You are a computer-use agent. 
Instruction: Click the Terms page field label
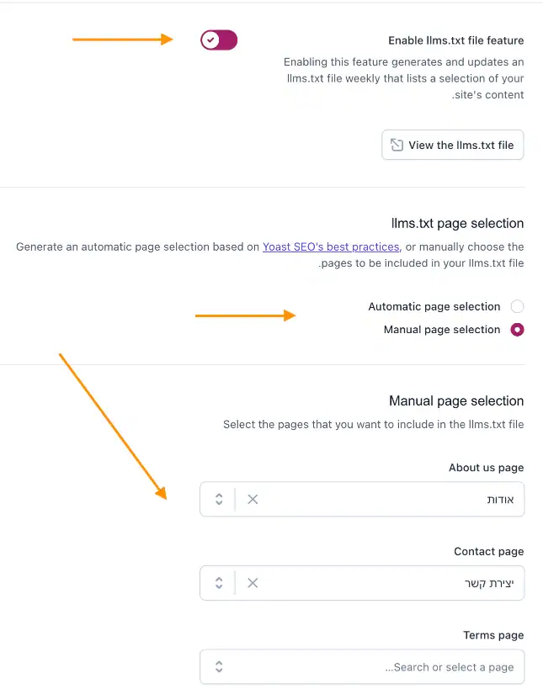pyautogui.click(x=493, y=635)
